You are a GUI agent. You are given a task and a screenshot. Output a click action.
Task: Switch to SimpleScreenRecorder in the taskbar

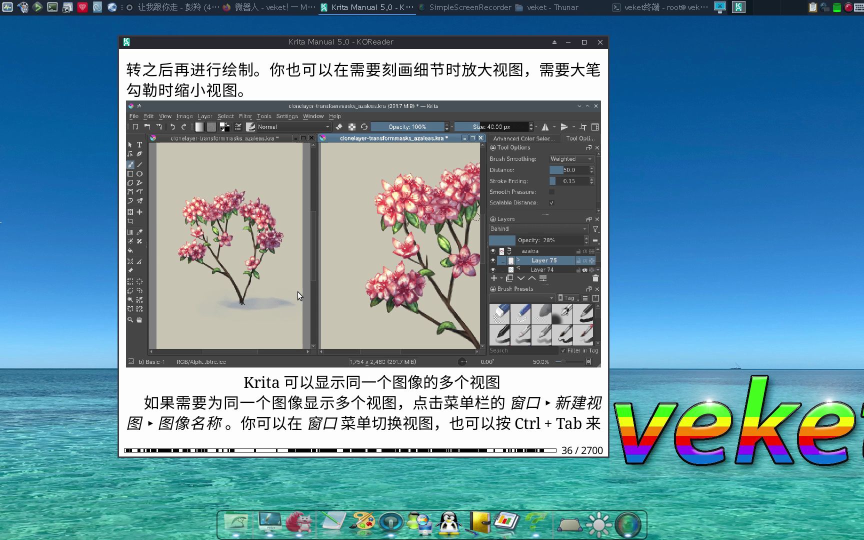(x=464, y=7)
